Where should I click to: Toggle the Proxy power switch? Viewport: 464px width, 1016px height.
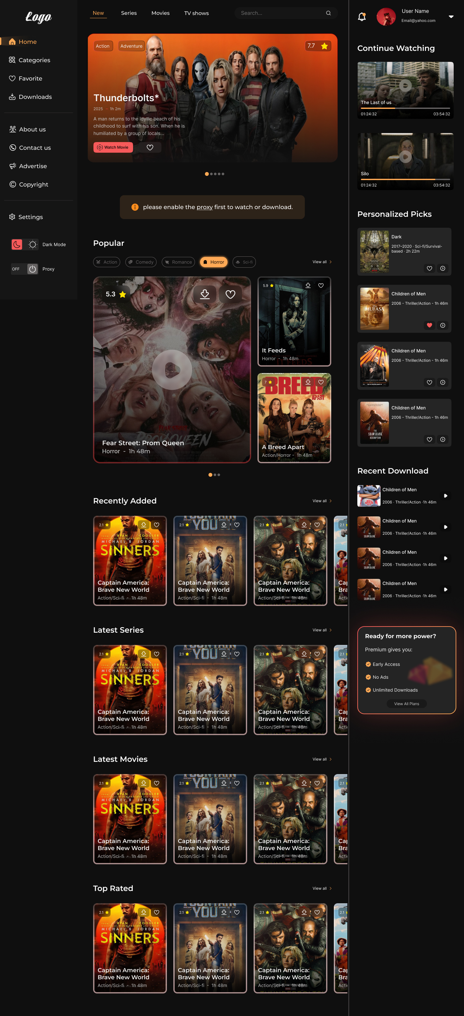tap(32, 269)
